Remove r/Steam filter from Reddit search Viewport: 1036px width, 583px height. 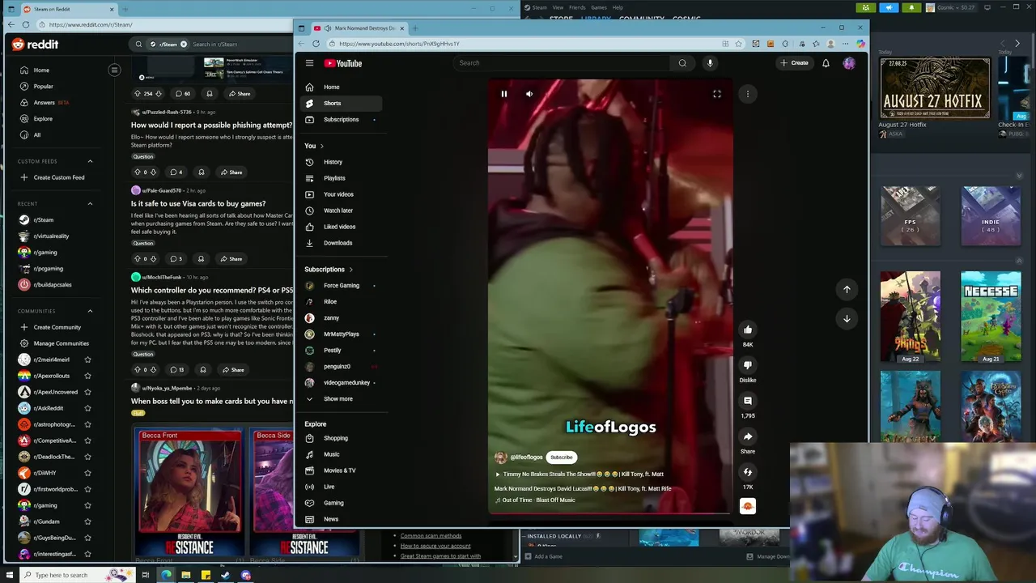click(184, 44)
